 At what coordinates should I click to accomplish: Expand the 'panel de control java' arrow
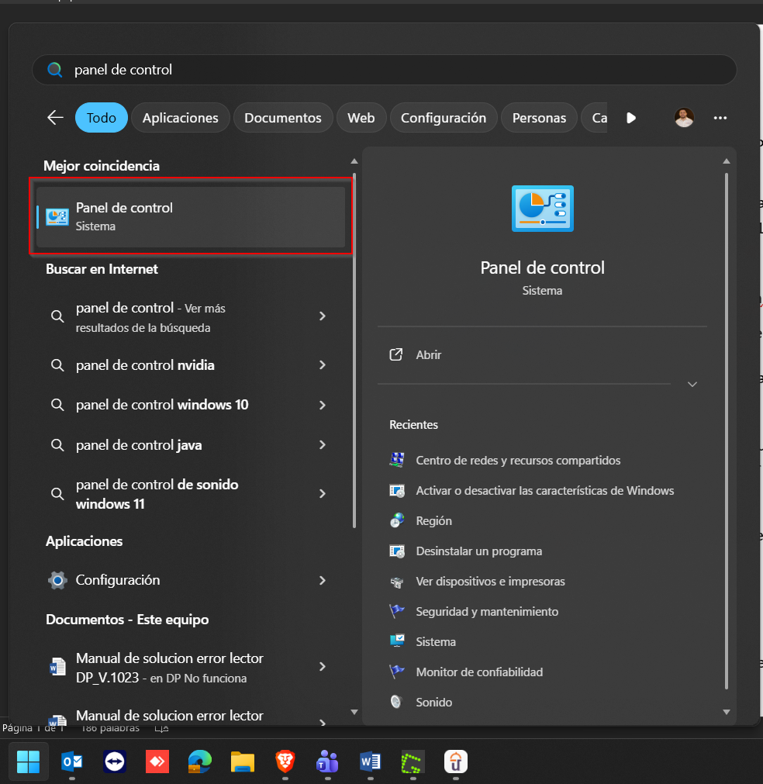323,445
